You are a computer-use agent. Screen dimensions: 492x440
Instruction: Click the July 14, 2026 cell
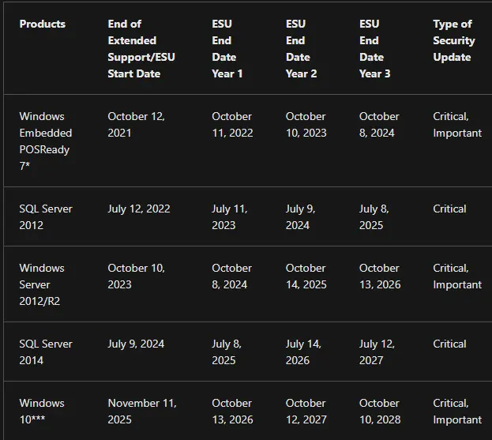[x=303, y=352]
